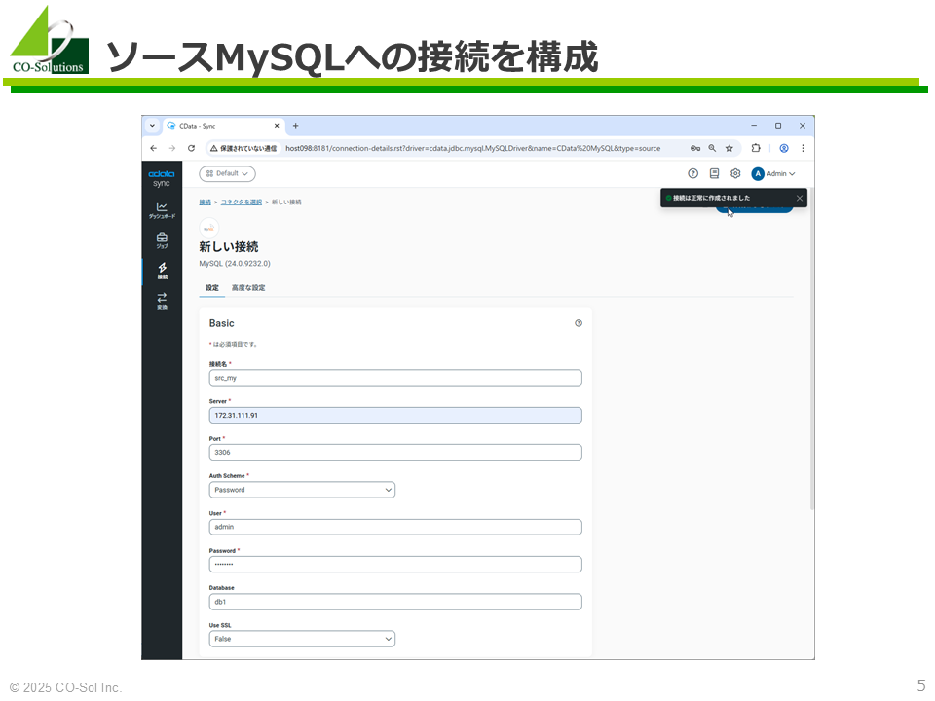Open the documentation book icon

coord(714,173)
